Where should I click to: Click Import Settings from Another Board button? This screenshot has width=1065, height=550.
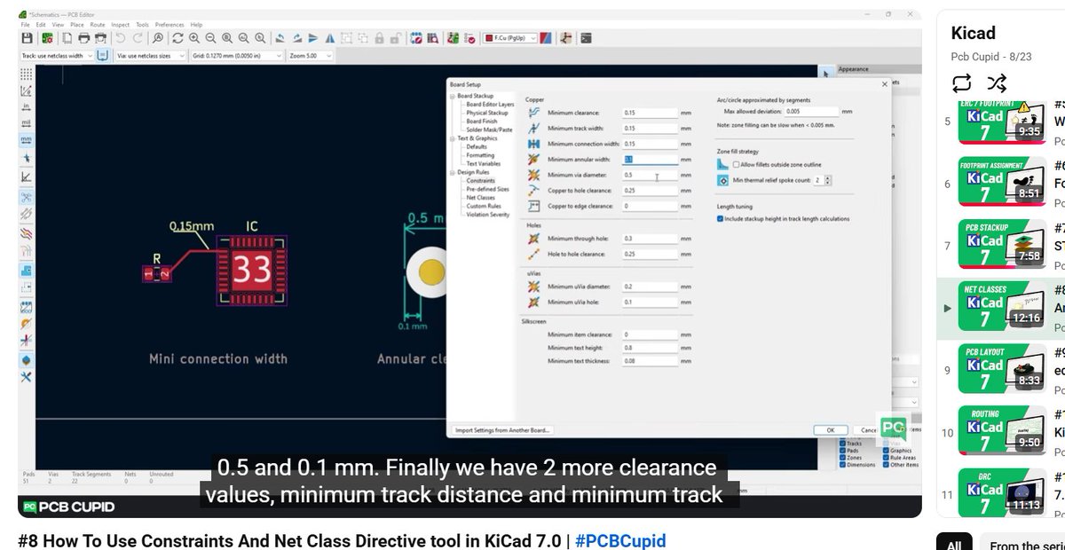[503, 429]
